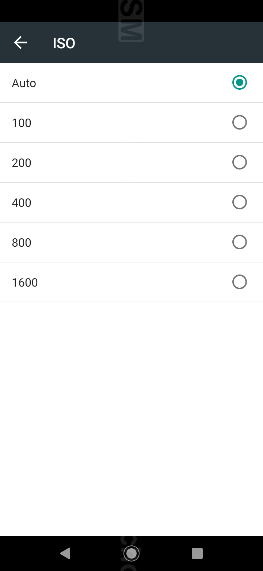Select the "400" list item text
The image size is (263, 571).
tap(22, 203)
